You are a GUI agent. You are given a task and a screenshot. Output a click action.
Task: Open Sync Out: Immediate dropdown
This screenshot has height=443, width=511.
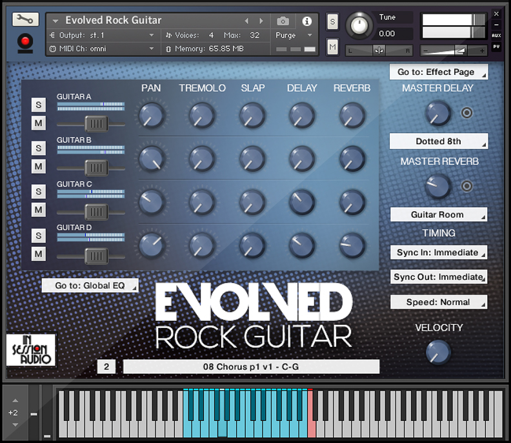tap(439, 276)
